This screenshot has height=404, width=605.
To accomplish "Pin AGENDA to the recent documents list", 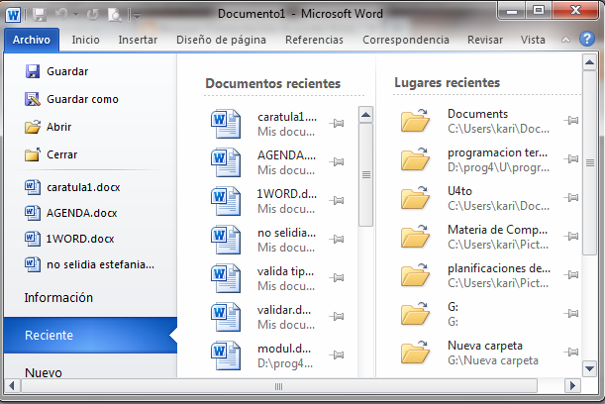I will pyautogui.click(x=337, y=162).
